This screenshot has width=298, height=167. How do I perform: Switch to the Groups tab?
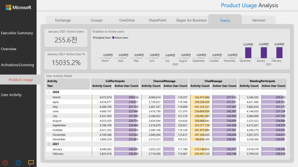(97, 20)
